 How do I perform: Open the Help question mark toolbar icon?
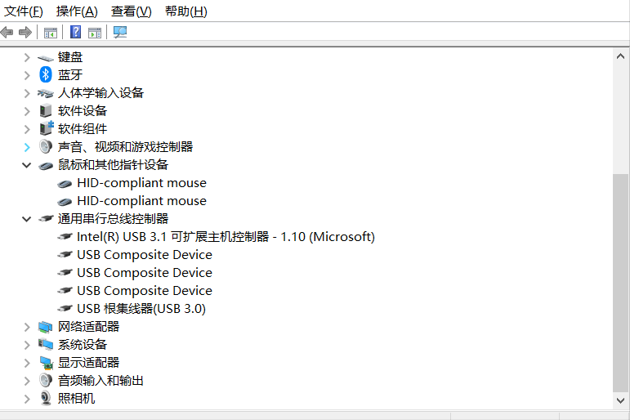pyautogui.click(x=75, y=32)
